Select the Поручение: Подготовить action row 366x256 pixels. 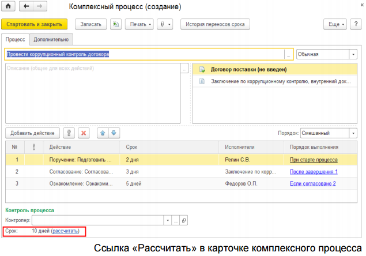pyautogui.click(x=181, y=160)
